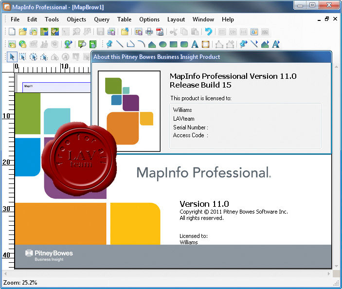Click the Open Workspace icon
Screen dimensions: 342x289
34,32
